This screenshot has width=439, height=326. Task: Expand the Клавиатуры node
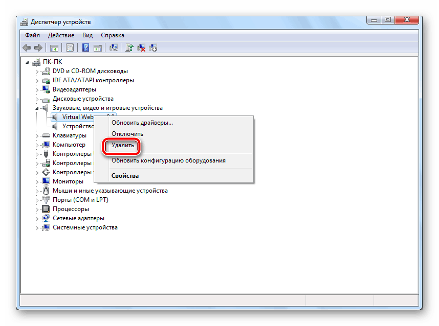click(x=37, y=136)
